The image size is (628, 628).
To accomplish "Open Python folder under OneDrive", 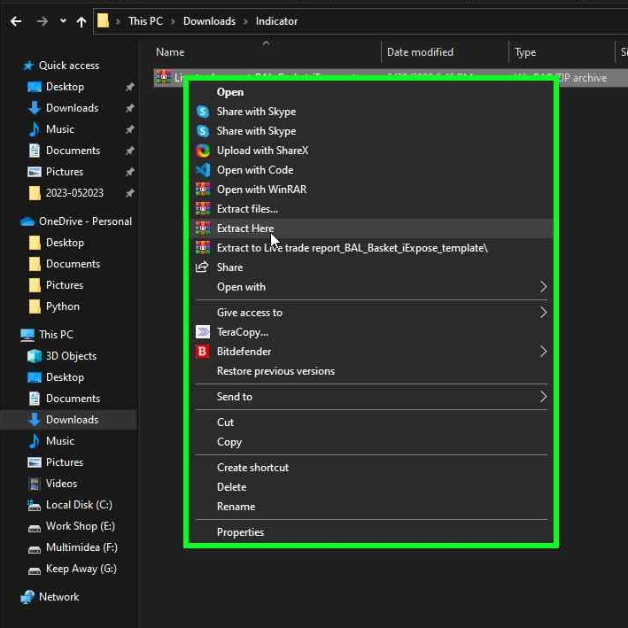I will 63,306.
